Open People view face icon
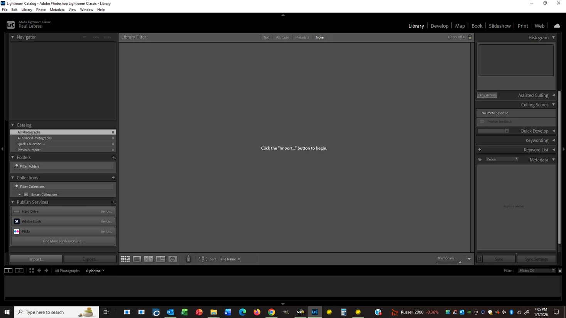566x318 pixels. 172,259
